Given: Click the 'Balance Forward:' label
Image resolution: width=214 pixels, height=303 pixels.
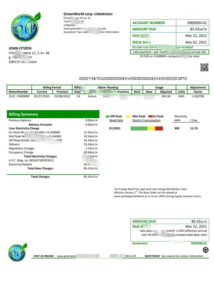Looking at the screenshot, I should point(40,125).
